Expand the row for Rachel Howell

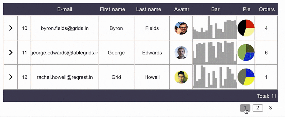point(11,77)
